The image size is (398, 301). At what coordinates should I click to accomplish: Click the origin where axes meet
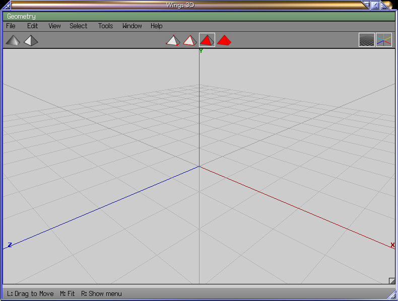pyautogui.click(x=200, y=166)
